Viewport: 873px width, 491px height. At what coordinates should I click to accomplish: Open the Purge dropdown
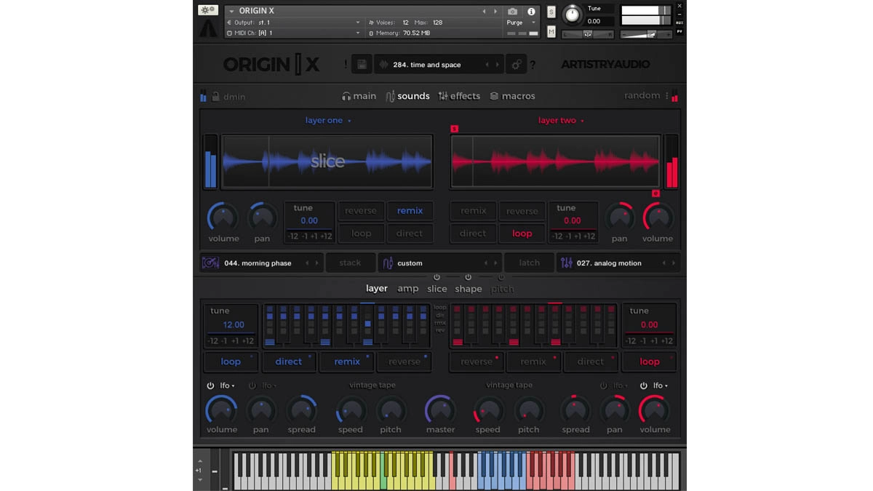tap(521, 23)
